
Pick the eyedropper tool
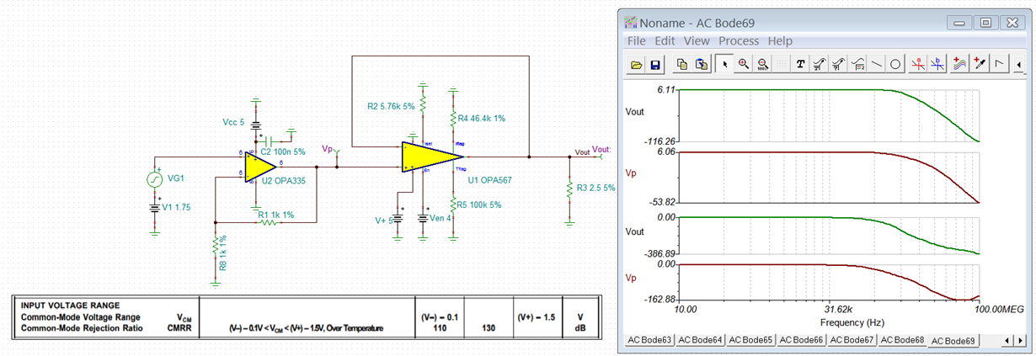point(980,64)
